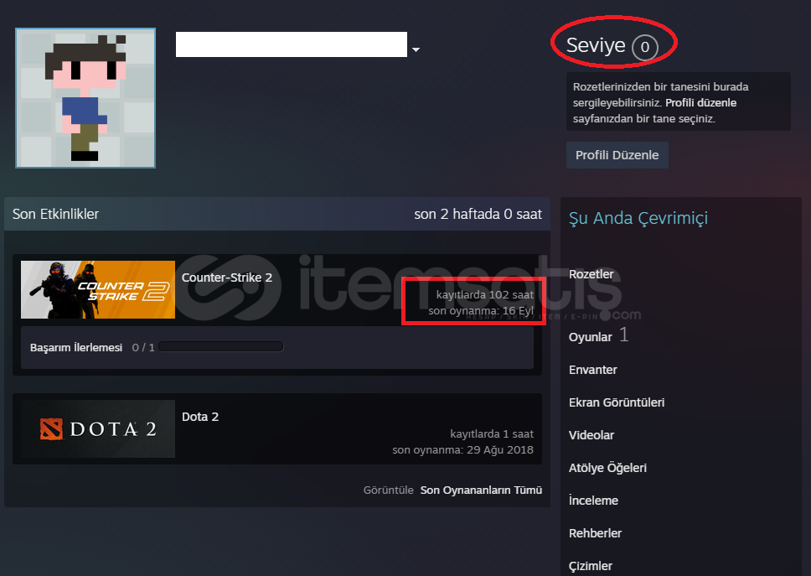Click the achievement progress bar
Image resolution: width=811 pixels, height=576 pixels.
221,347
